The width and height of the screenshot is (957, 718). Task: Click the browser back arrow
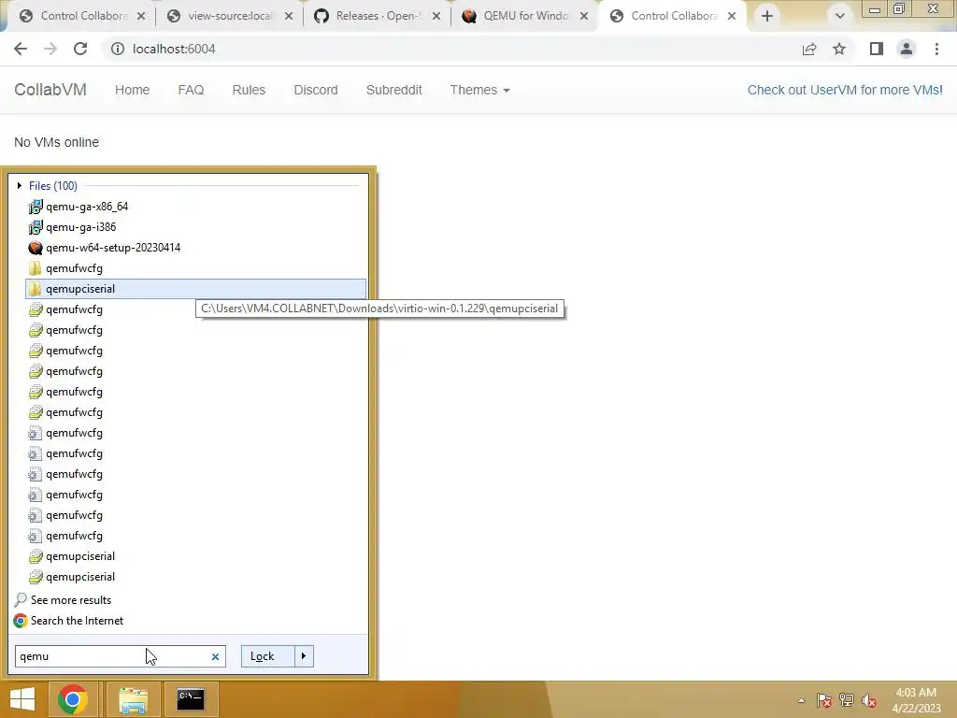coord(21,49)
